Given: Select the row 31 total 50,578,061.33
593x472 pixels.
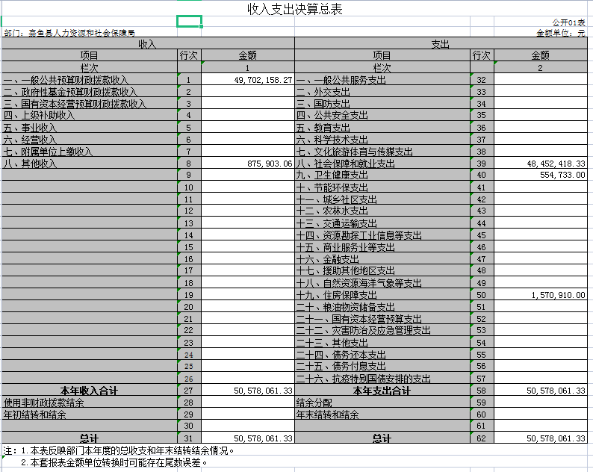Looking at the screenshot, I should coord(248,438).
